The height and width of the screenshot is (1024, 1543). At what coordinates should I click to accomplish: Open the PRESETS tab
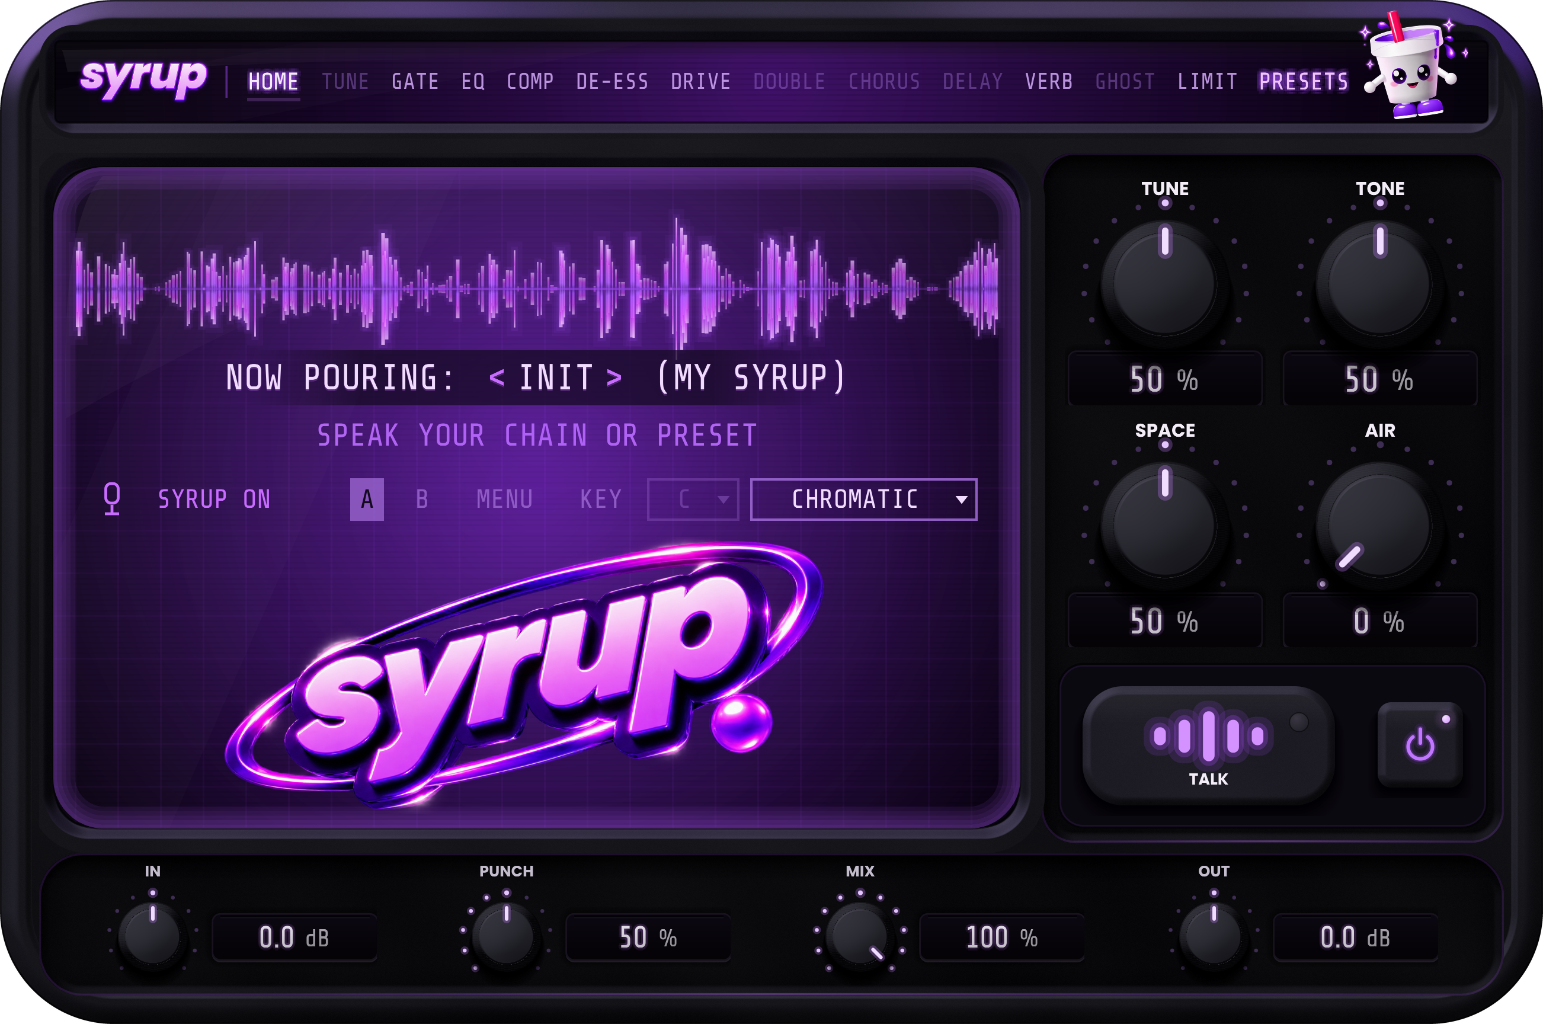point(1304,82)
